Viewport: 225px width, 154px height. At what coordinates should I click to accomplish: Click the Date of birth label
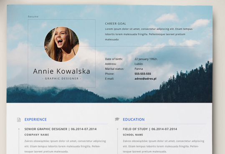[114, 59]
